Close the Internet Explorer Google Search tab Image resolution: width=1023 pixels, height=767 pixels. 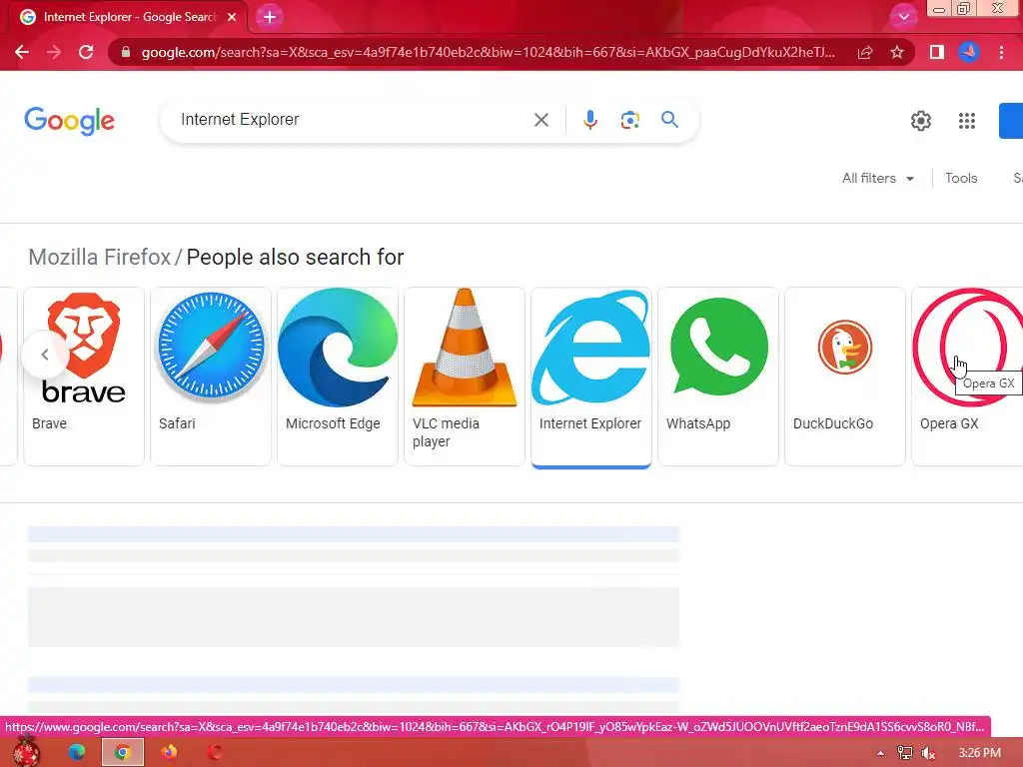tap(232, 17)
